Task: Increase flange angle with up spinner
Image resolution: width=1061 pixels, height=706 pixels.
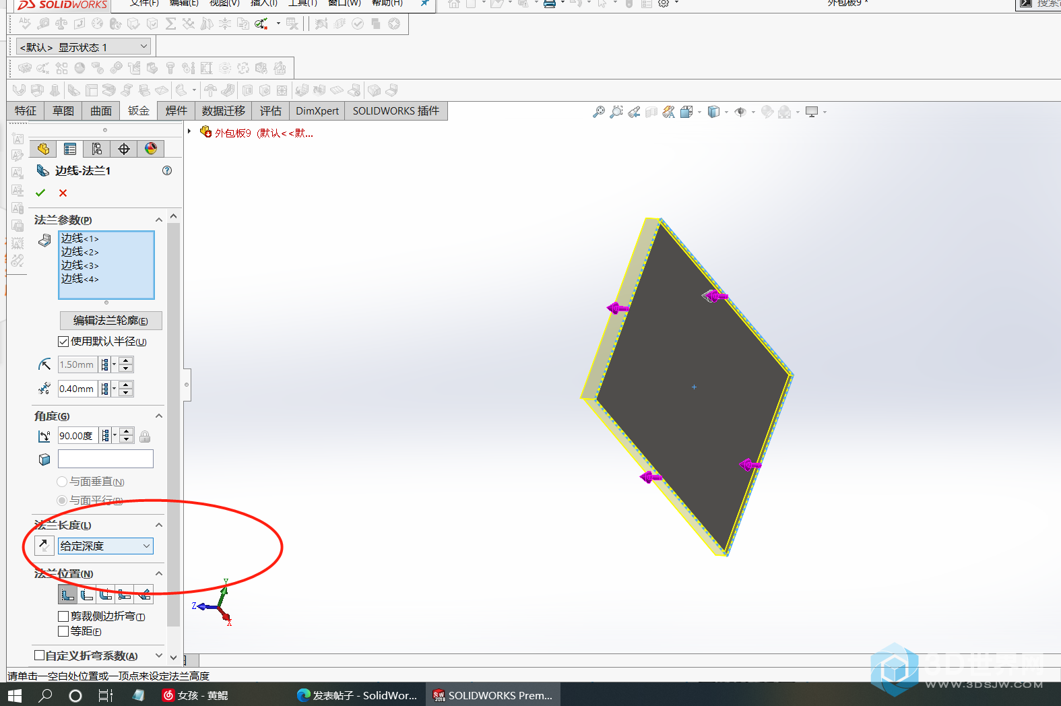Action: pos(126,432)
